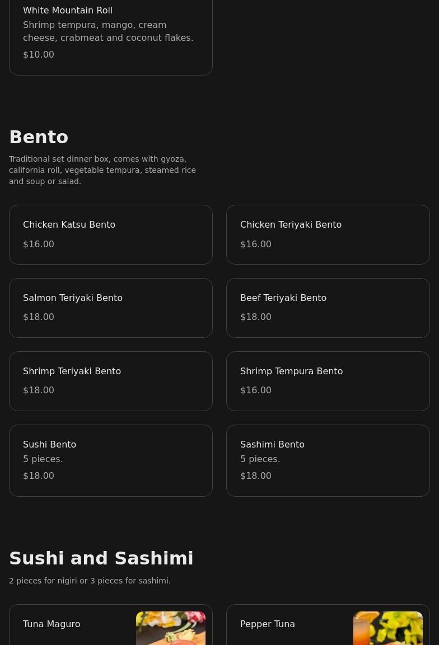This screenshot has width=439, height=645.
Task: Click the Bento traditional set description
Action: pyautogui.click(x=102, y=170)
